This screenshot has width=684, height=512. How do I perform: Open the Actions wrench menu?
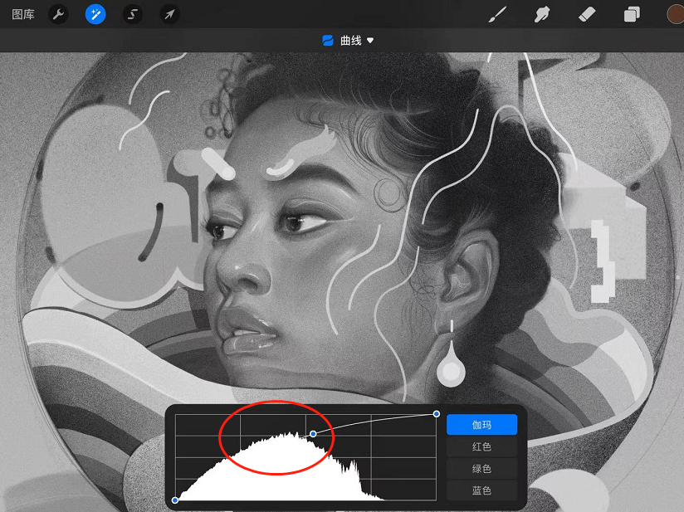pos(58,14)
